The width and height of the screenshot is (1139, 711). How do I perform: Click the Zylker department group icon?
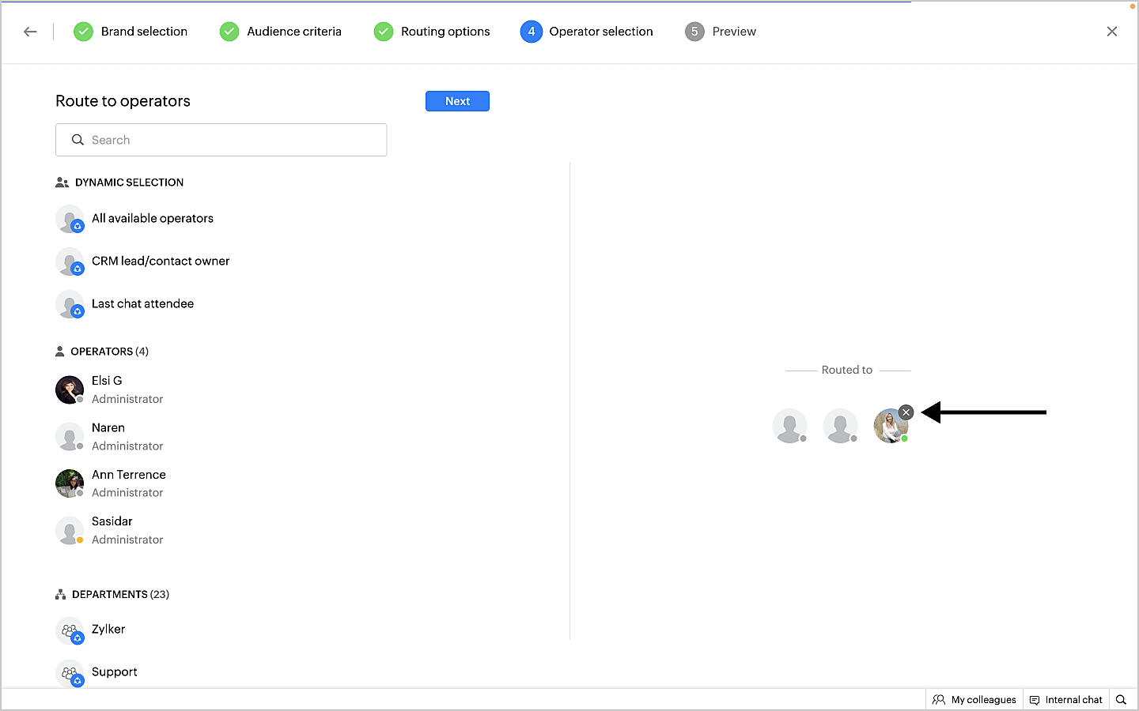[x=70, y=630]
